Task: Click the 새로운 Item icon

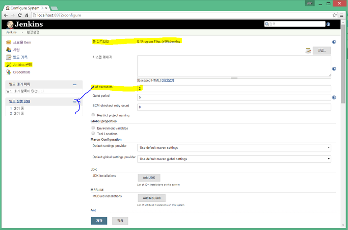Action: click(9, 42)
